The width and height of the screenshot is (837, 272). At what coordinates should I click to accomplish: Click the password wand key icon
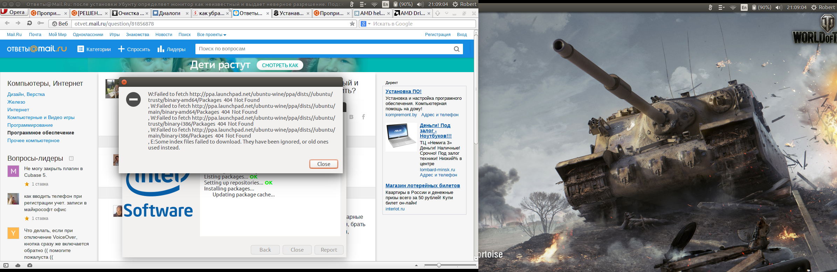pyautogui.click(x=41, y=23)
